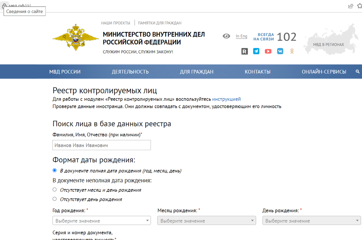Screen dimensions: 362x240
Task: Click the favorites star in address bar
Action: [x=359, y=6]
